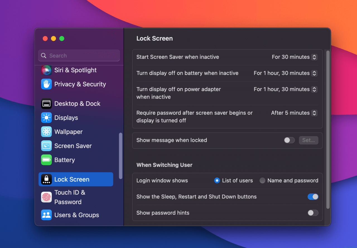Select Name and password for login window
The width and height of the screenshot is (357, 248).
pos(262,180)
